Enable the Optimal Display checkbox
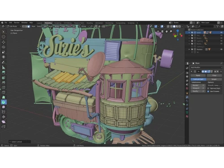 208,88
